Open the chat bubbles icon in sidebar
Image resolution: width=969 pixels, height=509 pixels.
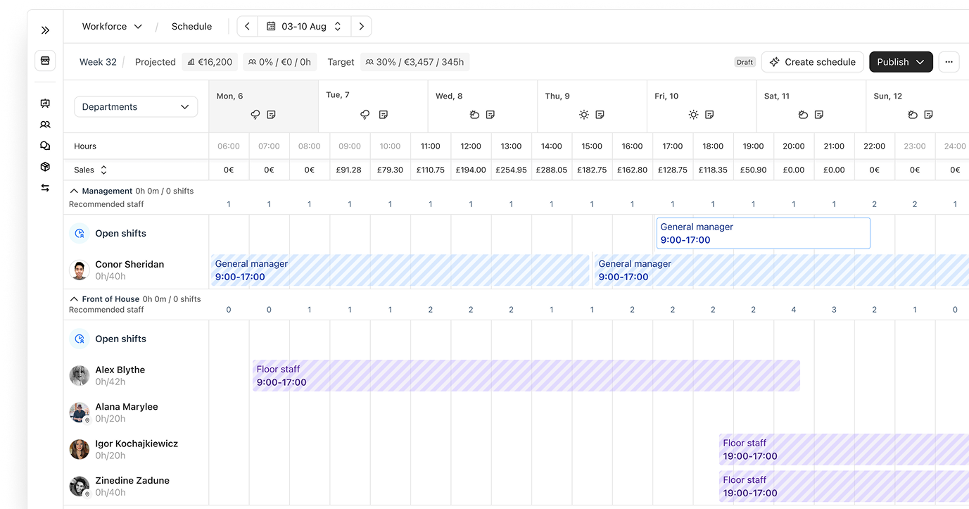[45, 146]
